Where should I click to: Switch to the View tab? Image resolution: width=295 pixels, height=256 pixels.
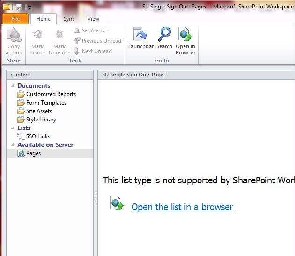coord(93,19)
